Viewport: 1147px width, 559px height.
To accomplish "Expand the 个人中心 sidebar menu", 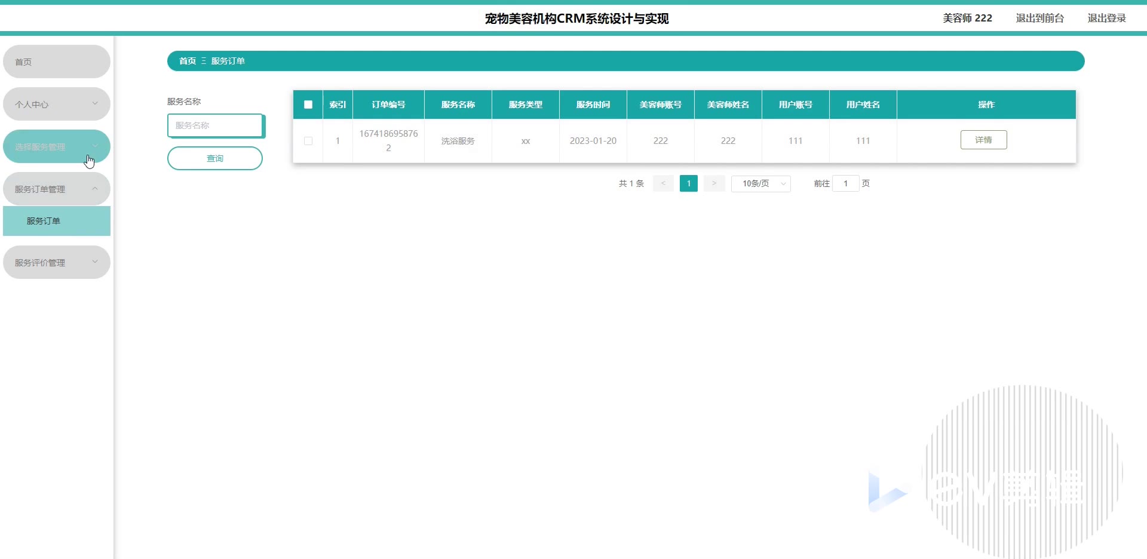I will (57, 104).
